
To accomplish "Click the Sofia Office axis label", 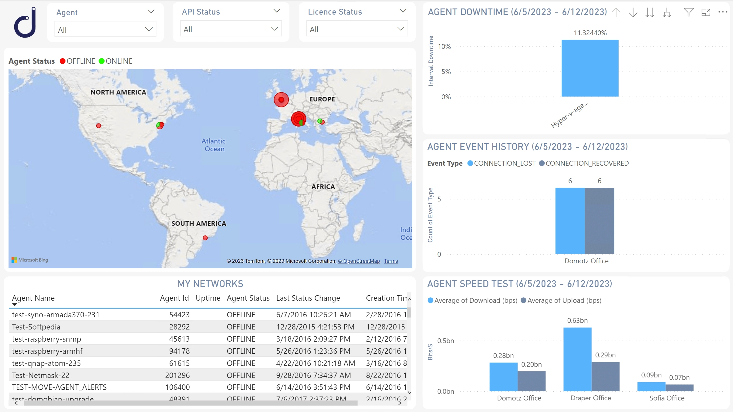I will 667,398.
